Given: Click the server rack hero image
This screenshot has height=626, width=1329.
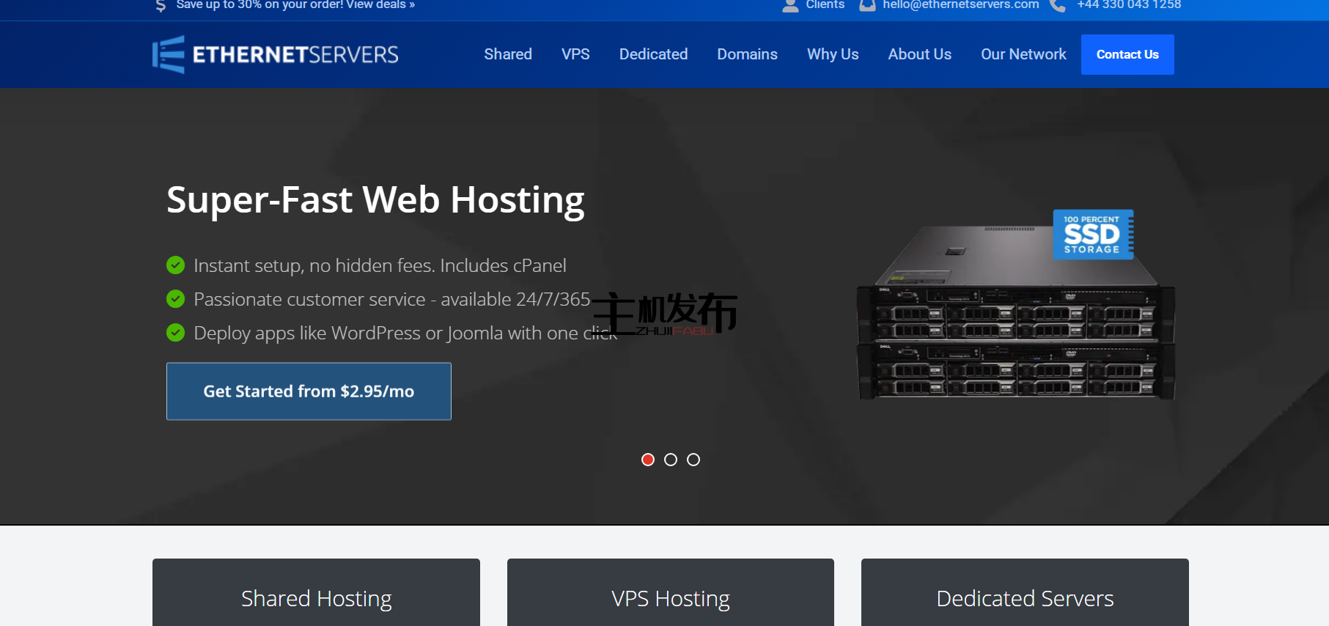Looking at the screenshot, I should coord(1015,330).
